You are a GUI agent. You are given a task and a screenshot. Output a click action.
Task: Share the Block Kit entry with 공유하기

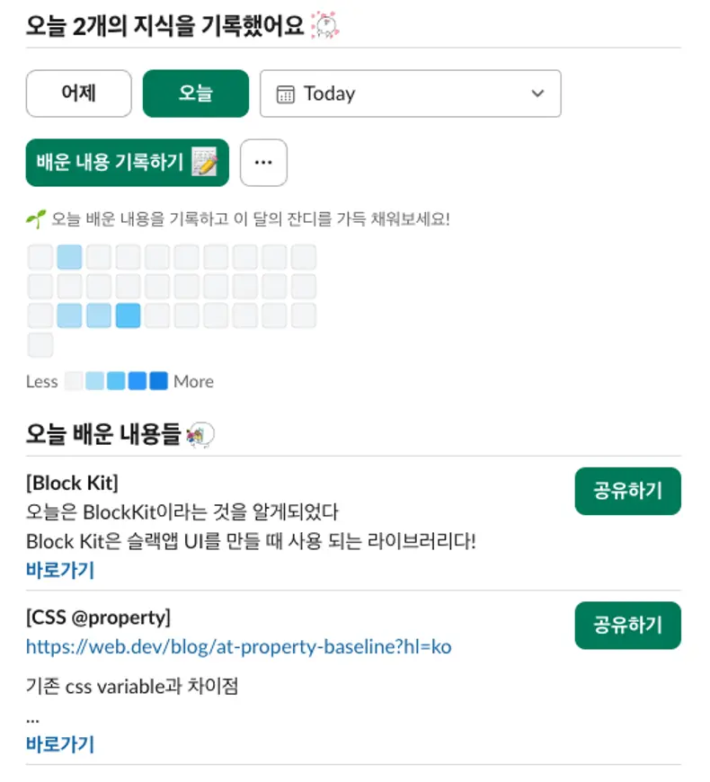point(627,491)
